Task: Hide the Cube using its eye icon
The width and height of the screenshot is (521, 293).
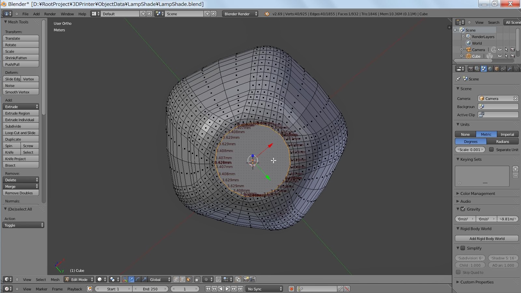Action: click(x=500, y=56)
